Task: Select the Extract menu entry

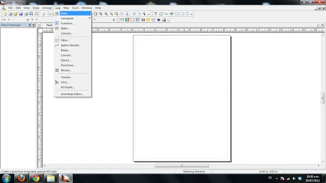Action: click(x=72, y=60)
